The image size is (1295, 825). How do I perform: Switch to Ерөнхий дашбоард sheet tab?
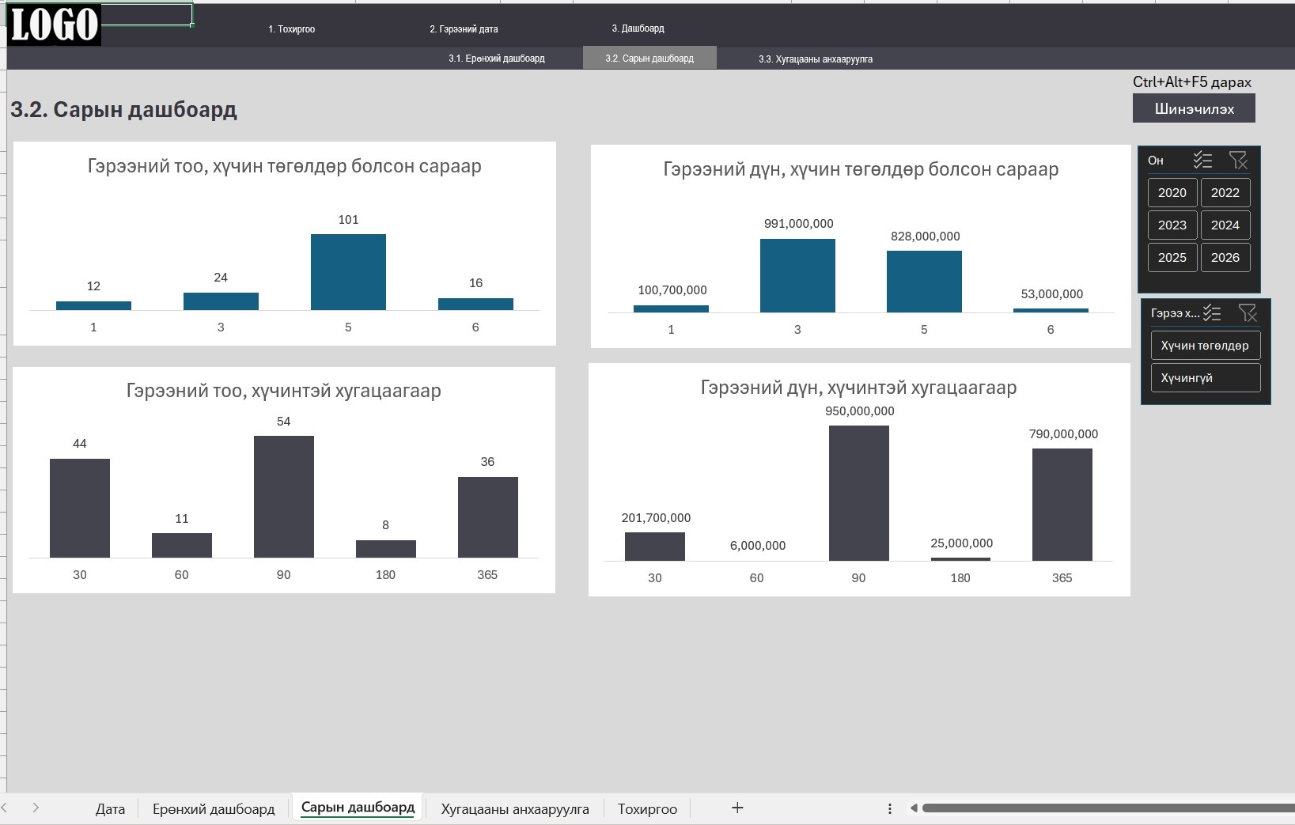[214, 809]
